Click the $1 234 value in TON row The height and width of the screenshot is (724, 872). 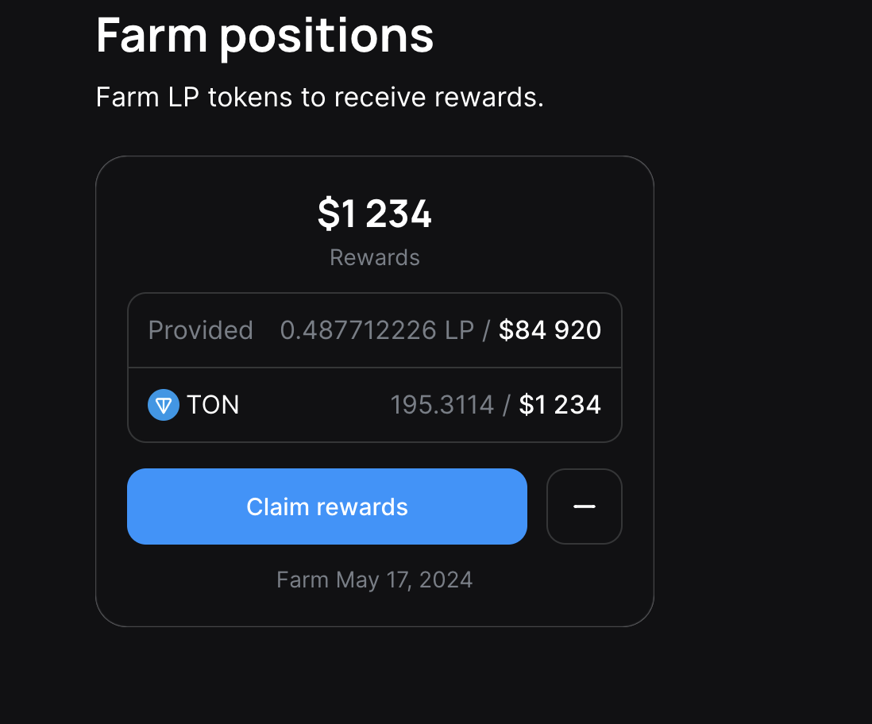tap(560, 405)
